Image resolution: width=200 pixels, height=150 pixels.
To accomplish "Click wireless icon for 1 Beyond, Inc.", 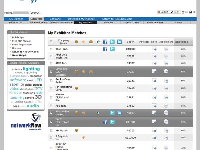I will (x=84, y=138).
